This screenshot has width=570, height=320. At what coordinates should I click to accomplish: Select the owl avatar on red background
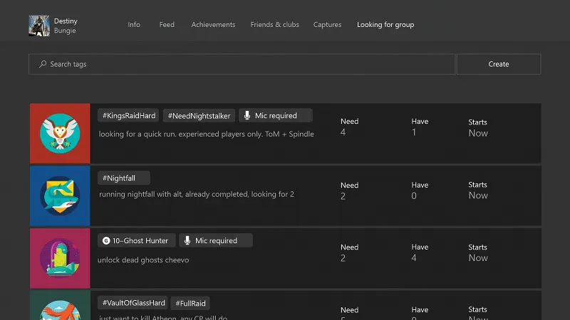60,133
